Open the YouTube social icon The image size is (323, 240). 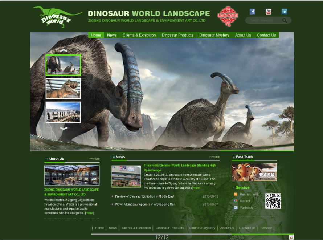click(x=269, y=12)
